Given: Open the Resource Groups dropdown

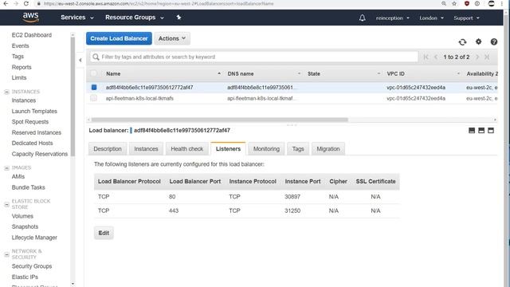Looking at the screenshot, I should click(135, 18).
